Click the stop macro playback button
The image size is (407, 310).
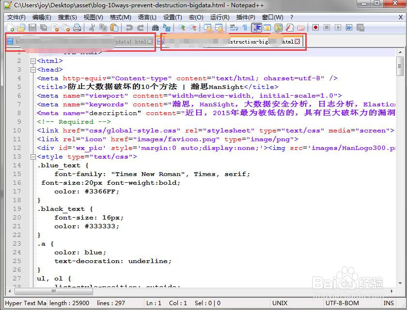[327, 28]
